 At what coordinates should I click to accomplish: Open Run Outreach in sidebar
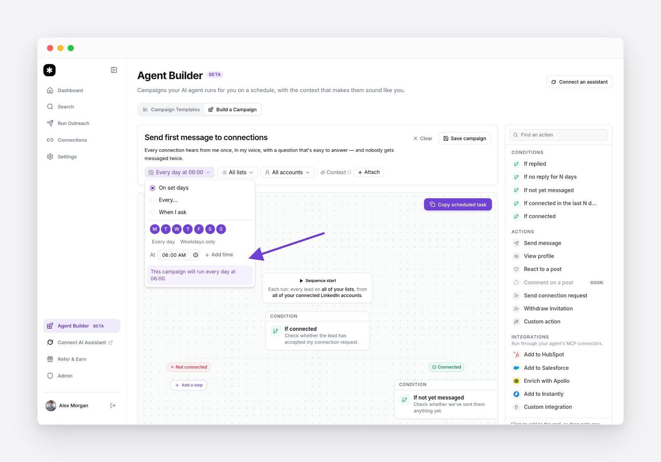click(82, 123)
